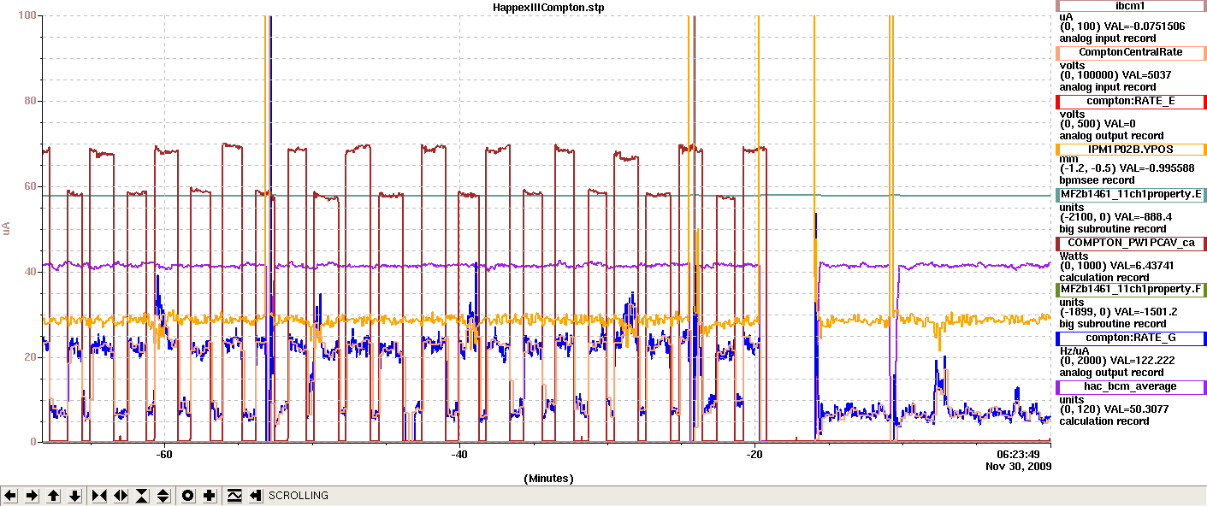The image size is (1207, 506).
Task: Click the 20 tick label on the vertical axis
Action: pyautogui.click(x=31, y=357)
